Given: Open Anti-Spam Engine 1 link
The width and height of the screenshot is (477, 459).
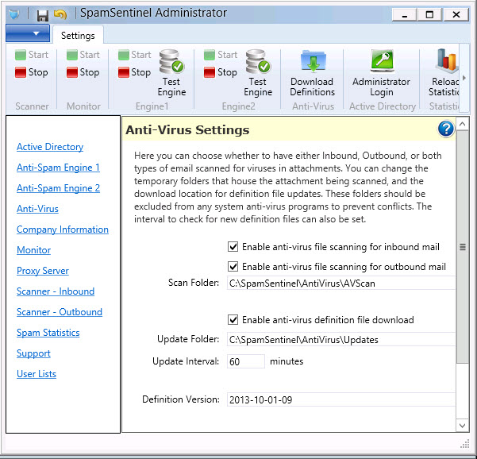Looking at the screenshot, I should pyautogui.click(x=58, y=168).
